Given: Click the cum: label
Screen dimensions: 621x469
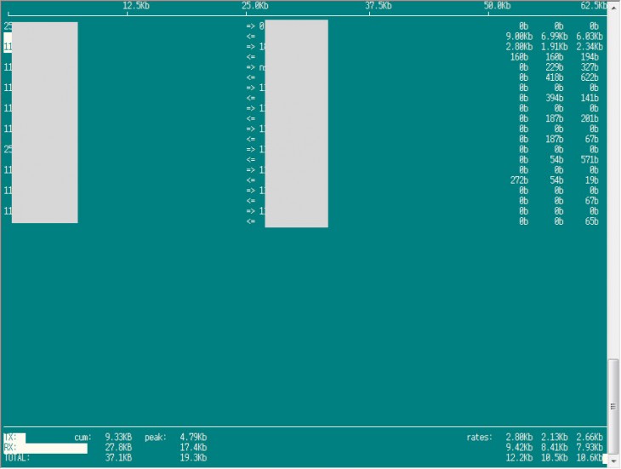Looking at the screenshot, I should point(83,438).
